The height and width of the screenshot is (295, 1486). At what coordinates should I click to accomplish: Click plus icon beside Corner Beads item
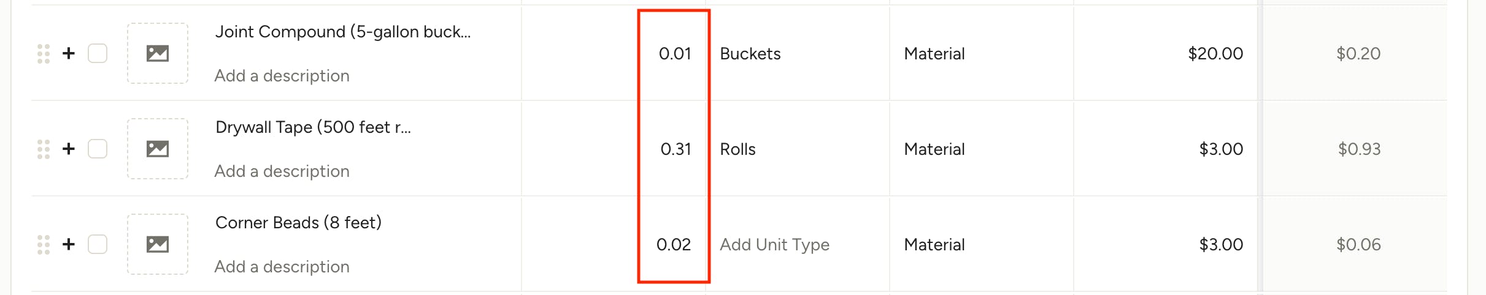click(x=69, y=245)
